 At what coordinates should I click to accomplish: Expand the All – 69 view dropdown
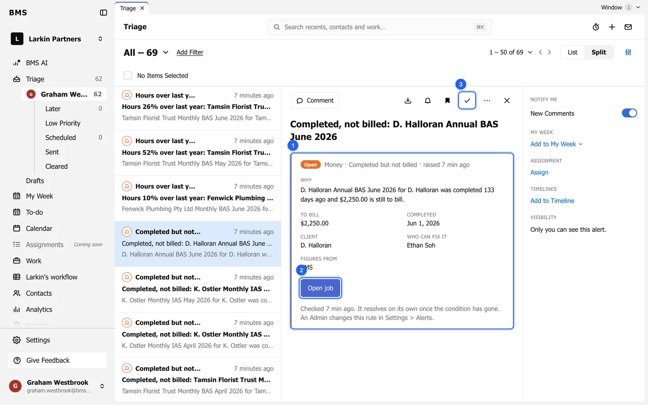pos(146,52)
